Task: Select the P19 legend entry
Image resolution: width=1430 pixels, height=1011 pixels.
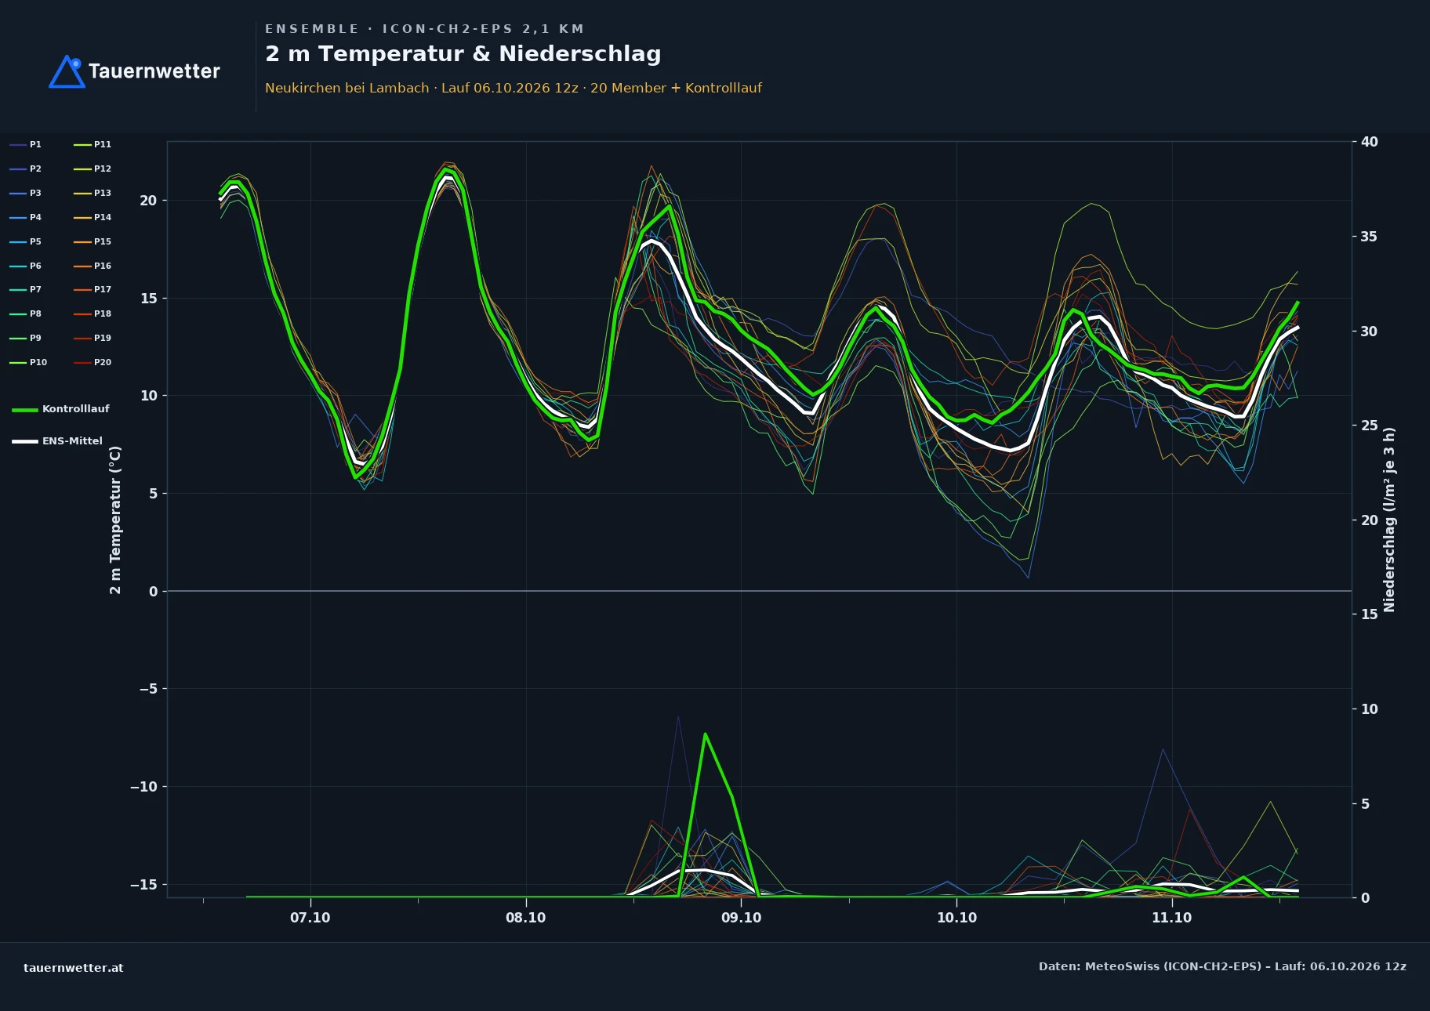Action: 93,339
